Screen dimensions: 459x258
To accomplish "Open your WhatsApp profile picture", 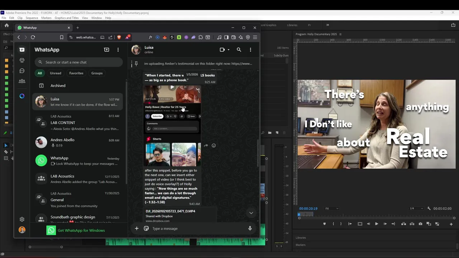I will tap(22, 230).
